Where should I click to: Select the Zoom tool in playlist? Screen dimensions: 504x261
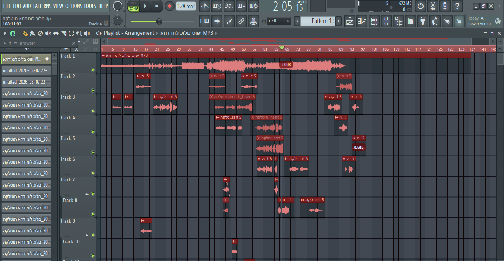coord(79,33)
